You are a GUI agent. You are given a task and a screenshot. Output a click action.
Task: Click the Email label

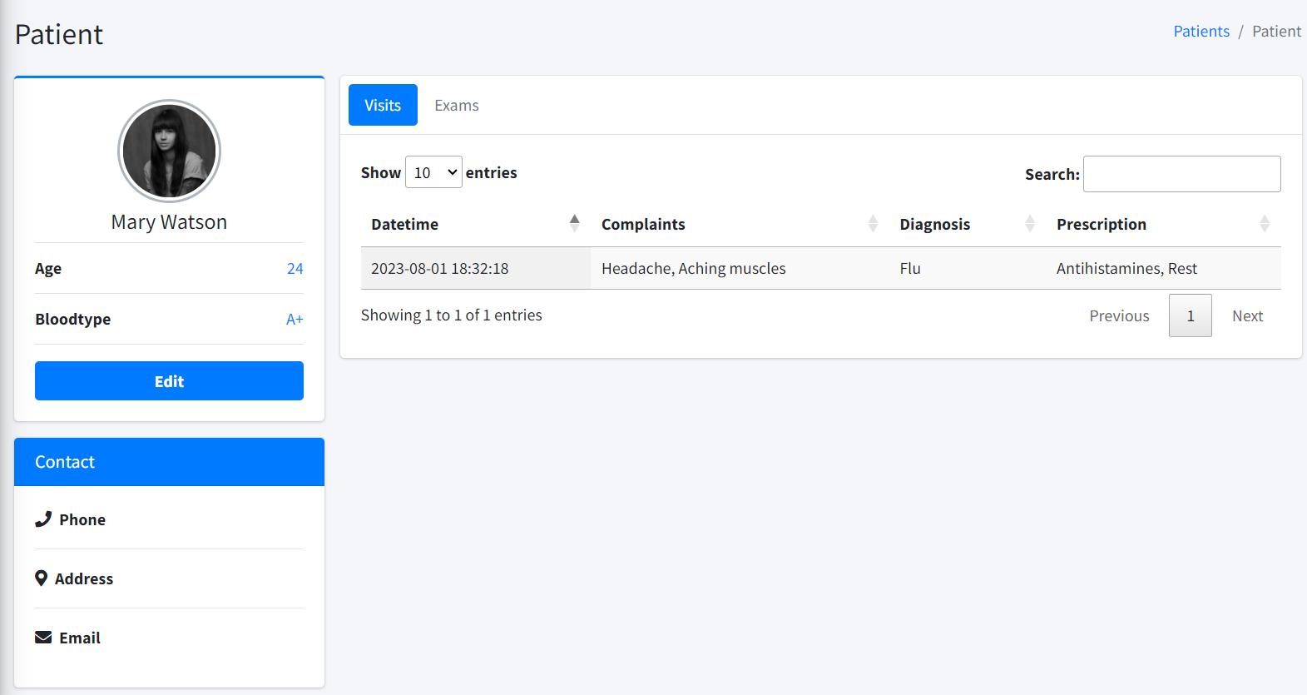[80, 638]
